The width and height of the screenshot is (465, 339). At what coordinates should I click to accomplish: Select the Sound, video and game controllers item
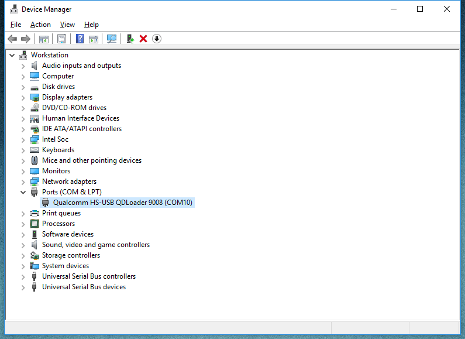click(95, 245)
